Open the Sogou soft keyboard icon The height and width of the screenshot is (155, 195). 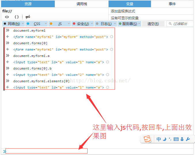click(x=176, y=139)
